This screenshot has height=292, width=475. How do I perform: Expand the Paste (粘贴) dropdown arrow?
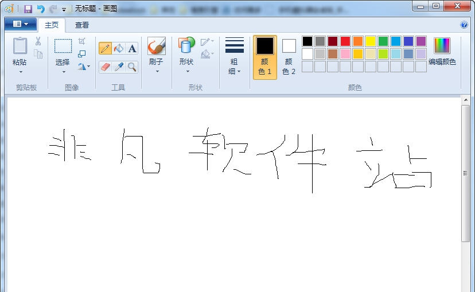coord(21,72)
